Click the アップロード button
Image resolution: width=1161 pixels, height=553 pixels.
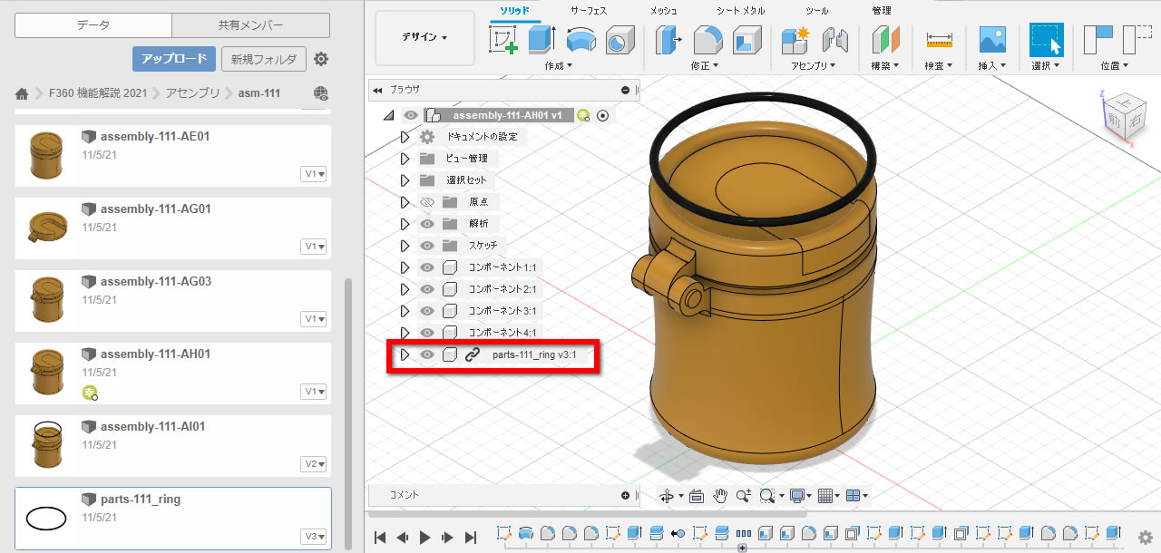[x=174, y=59]
